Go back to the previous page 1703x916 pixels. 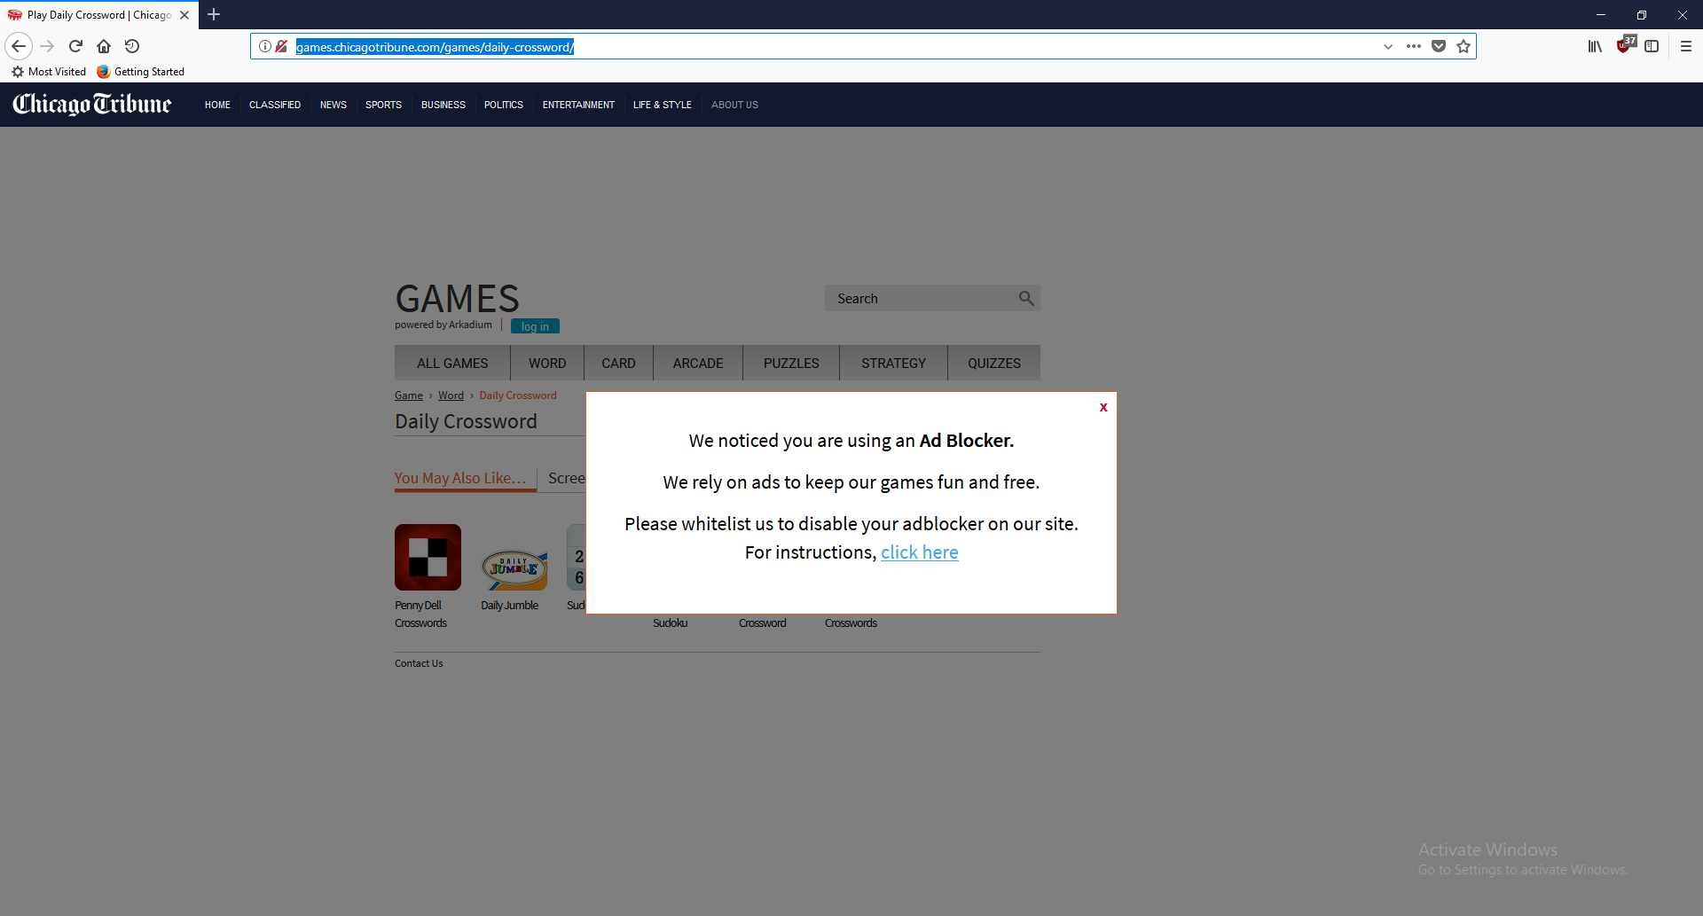coord(19,46)
